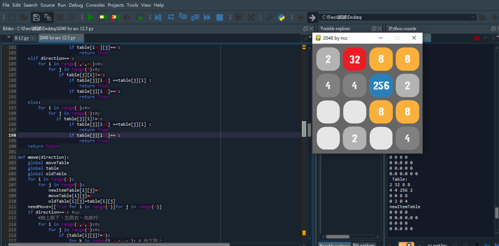Close the Variable explorer pane
The image size is (499, 246).
coord(379,28)
